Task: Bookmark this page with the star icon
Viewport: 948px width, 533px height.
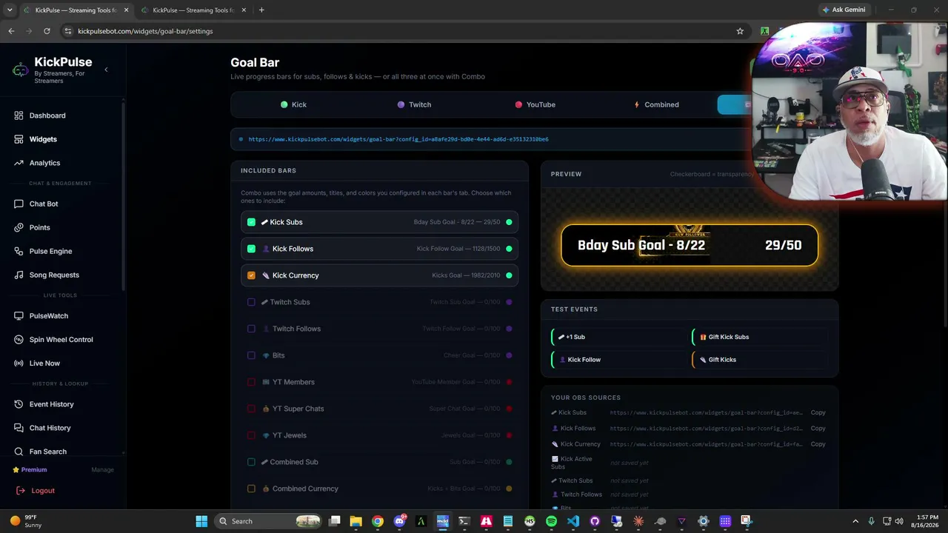Action: pos(740,31)
